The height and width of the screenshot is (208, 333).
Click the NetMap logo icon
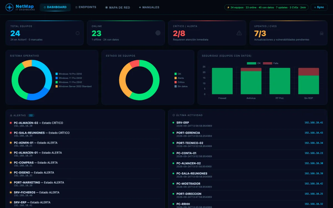(9, 7)
